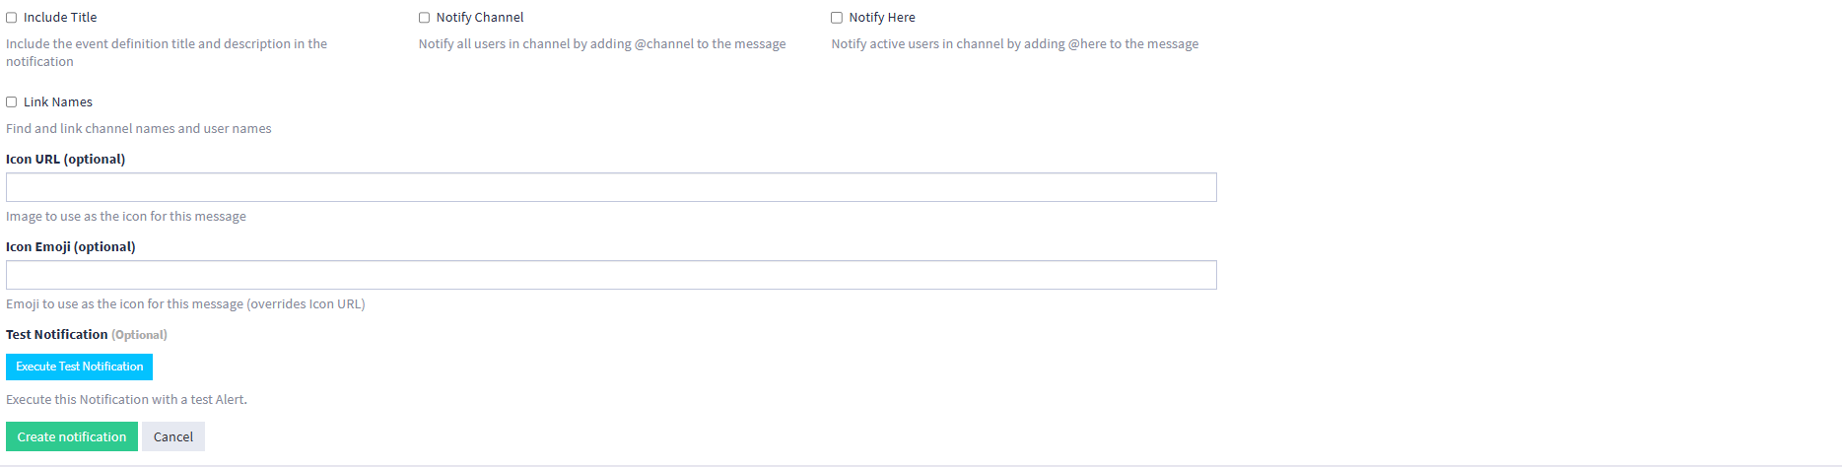Click the "Execute this Notification with a test Alert" text
Screen dimensions: 1842x467
pos(126,400)
